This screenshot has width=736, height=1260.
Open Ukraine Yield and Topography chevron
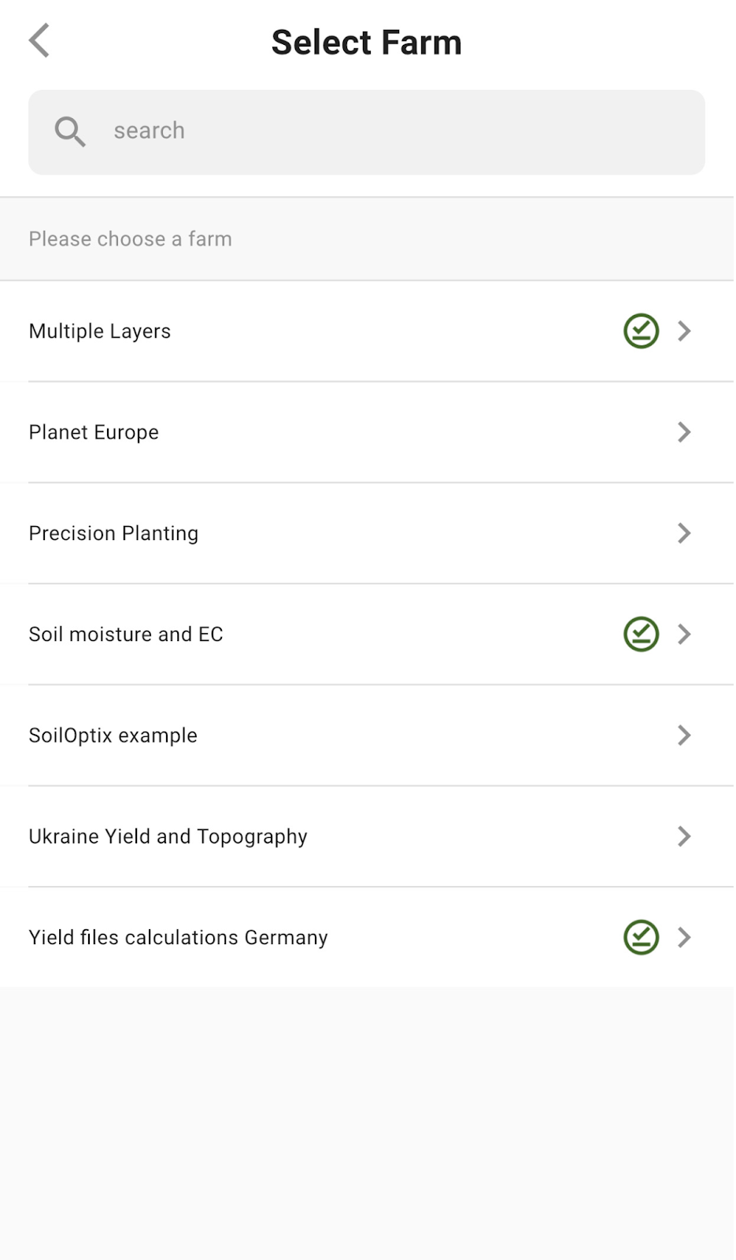point(684,836)
